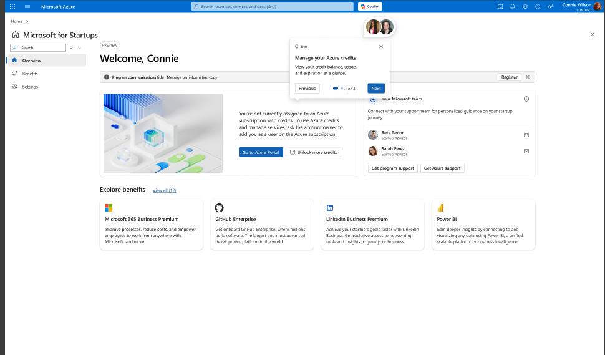Click the GitHub logo icon
The width and height of the screenshot is (605, 355).
(x=219, y=208)
